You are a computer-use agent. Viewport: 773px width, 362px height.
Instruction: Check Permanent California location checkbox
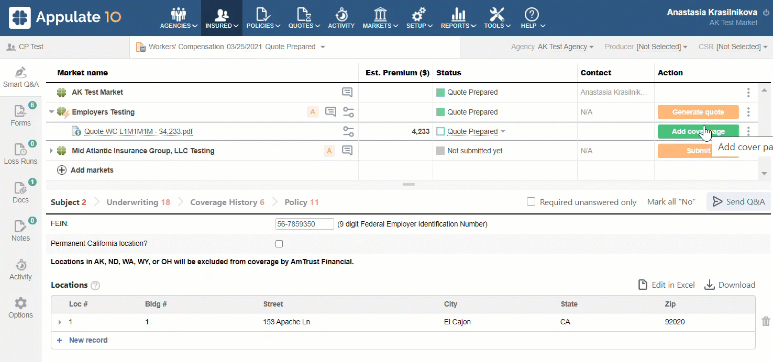point(279,244)
